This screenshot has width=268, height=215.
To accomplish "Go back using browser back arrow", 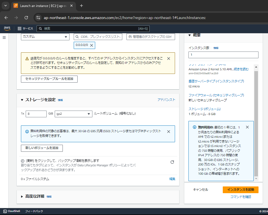I will 6,18.
